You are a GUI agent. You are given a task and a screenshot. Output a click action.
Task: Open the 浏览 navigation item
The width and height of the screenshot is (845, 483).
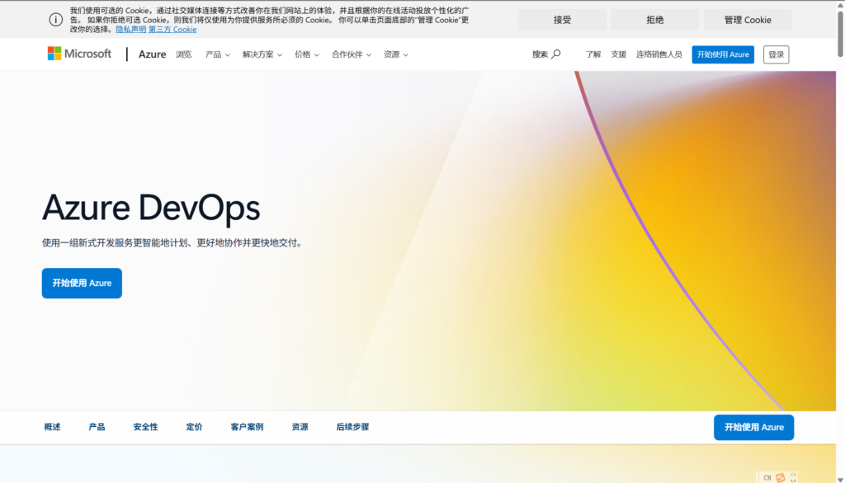point(183,54)
